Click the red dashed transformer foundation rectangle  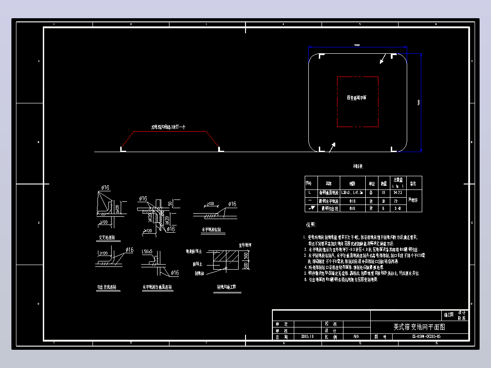coord(358,102)
